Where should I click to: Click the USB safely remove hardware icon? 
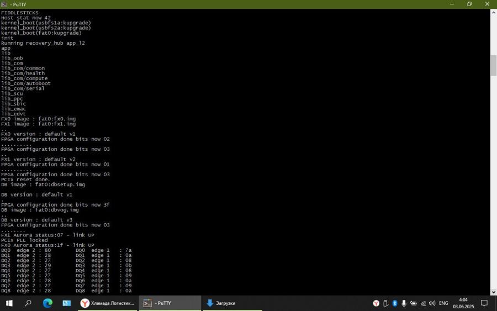[385, 303]
